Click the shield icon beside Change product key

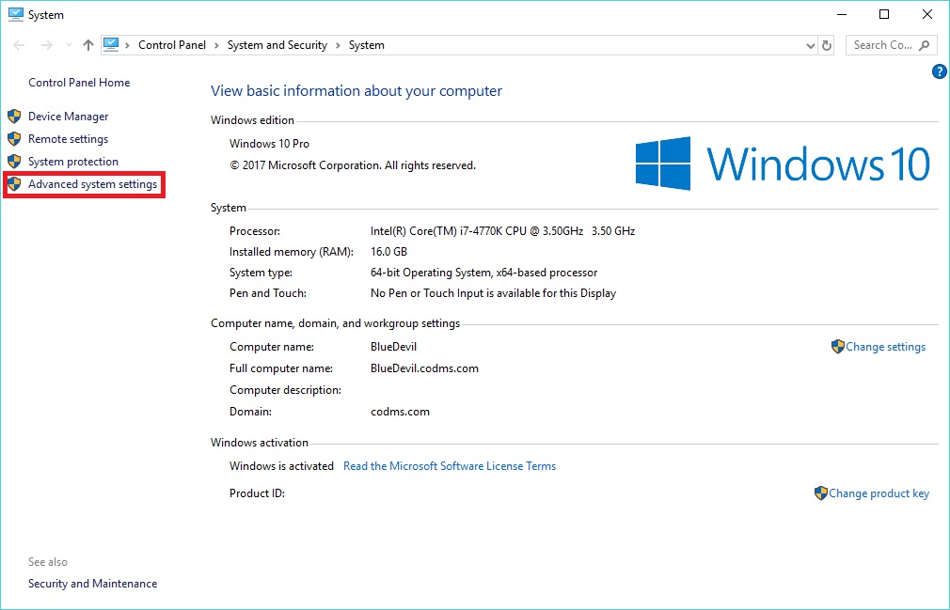(821, 493)
